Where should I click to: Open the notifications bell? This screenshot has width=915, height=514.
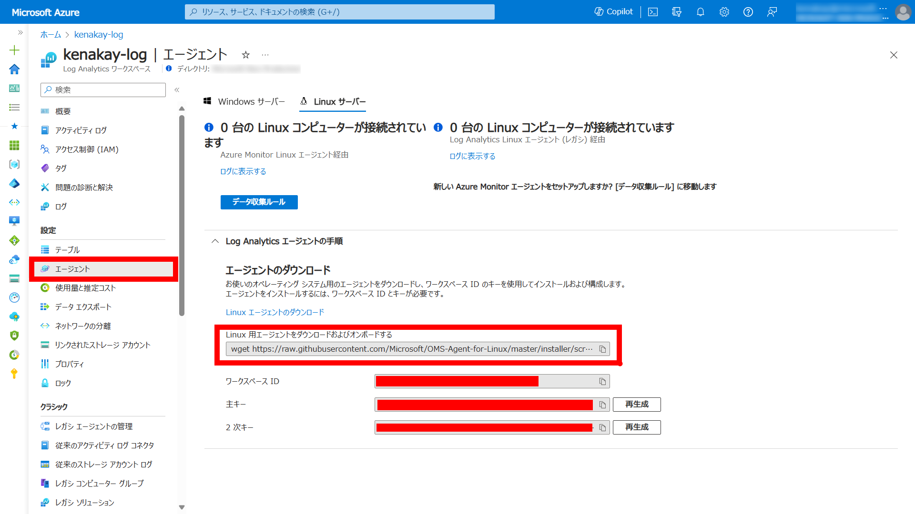tap(701, 12)
